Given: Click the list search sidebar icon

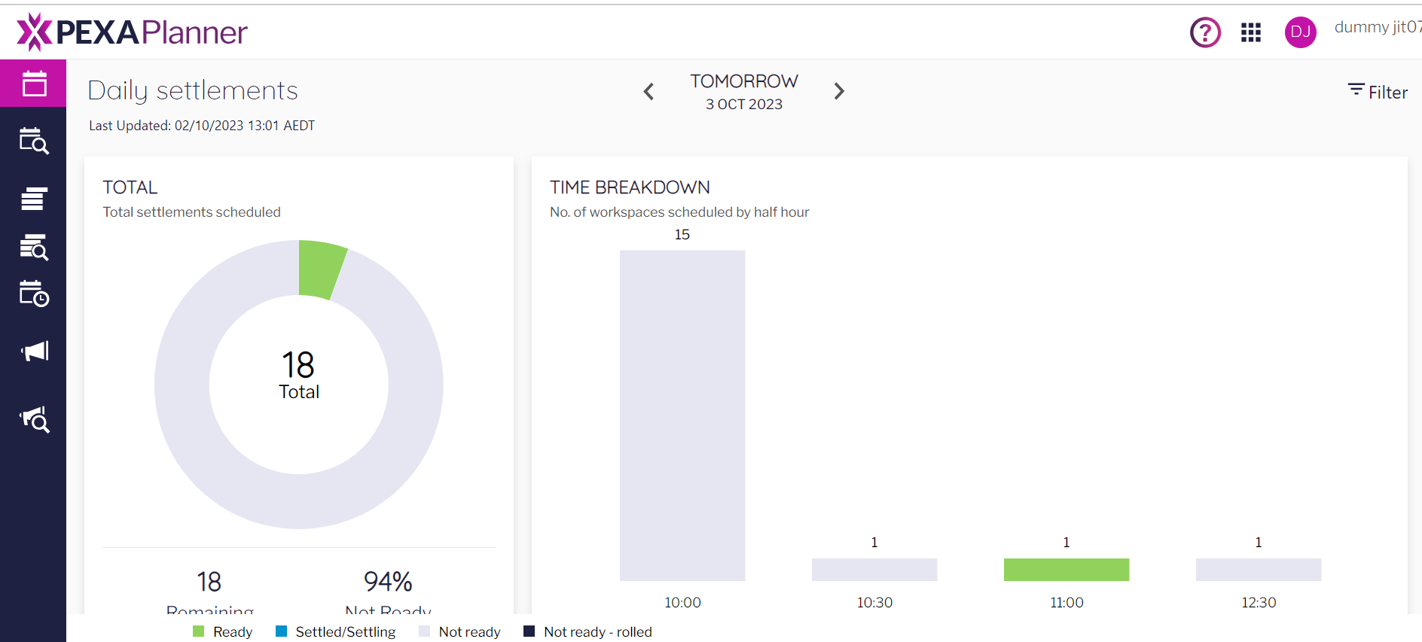Looking at the screenshot, I should (34, 247).
